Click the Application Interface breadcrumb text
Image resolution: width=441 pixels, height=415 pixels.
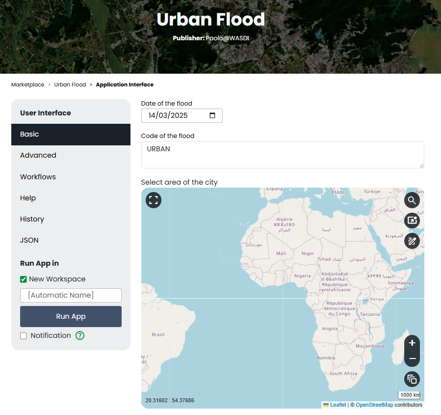pyautogui.click(x=125, y=85)
